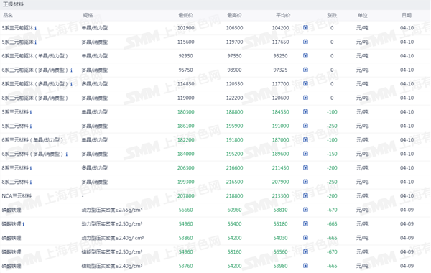Click chart icon beside average price 53980
The image size is (431, 273).
click(x=305, y=266)
